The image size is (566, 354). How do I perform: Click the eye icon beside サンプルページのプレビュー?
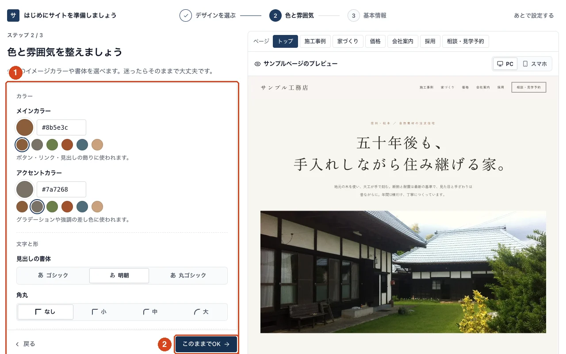click(257, 64)
